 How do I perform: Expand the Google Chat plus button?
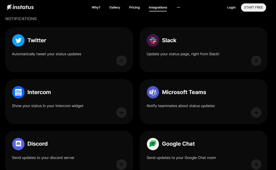click(x=256, y=164)
